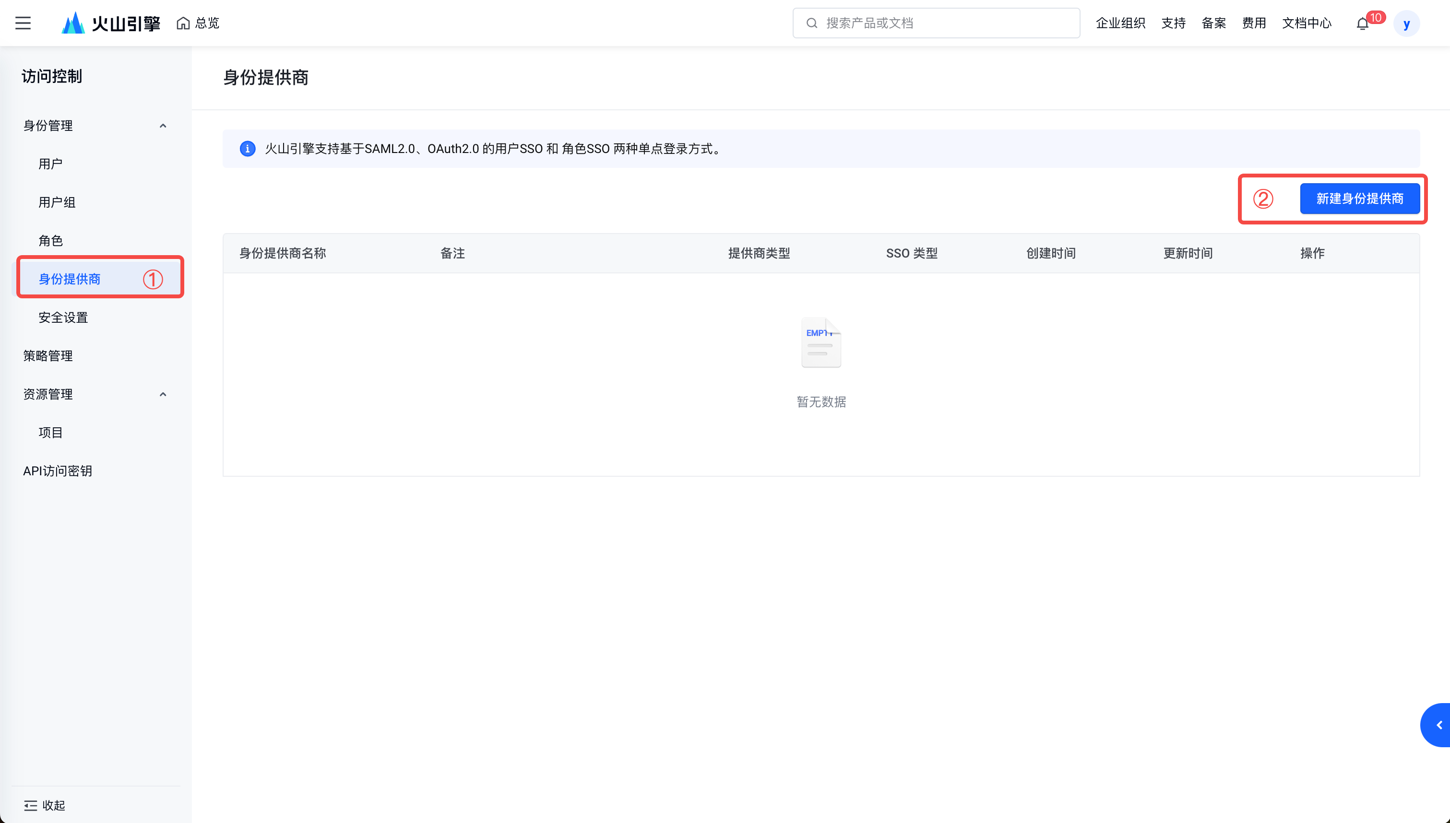Click the 暂无数据 text
The width and height of the screenshot is (1450, 823).
tap(821, 402)
